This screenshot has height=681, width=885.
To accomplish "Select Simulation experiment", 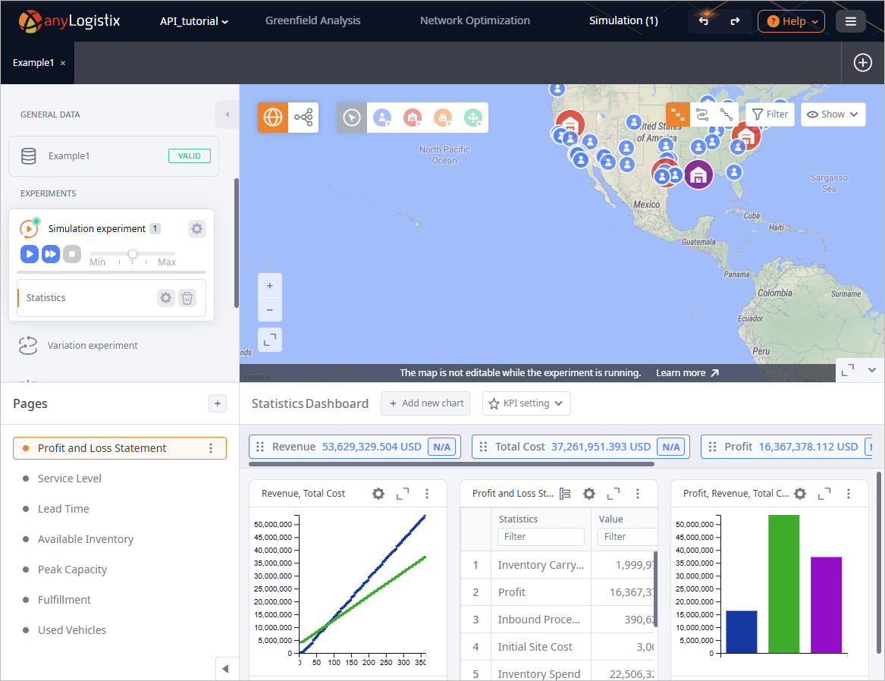I will pos(96,228).
